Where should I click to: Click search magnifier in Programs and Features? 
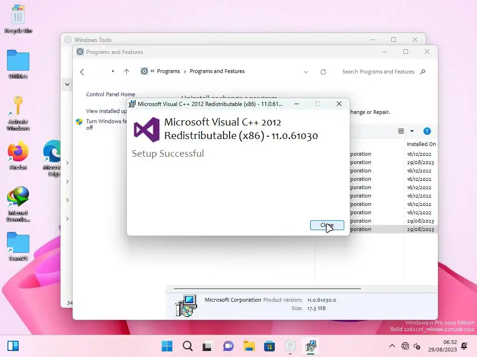click(x=422, y=72)
